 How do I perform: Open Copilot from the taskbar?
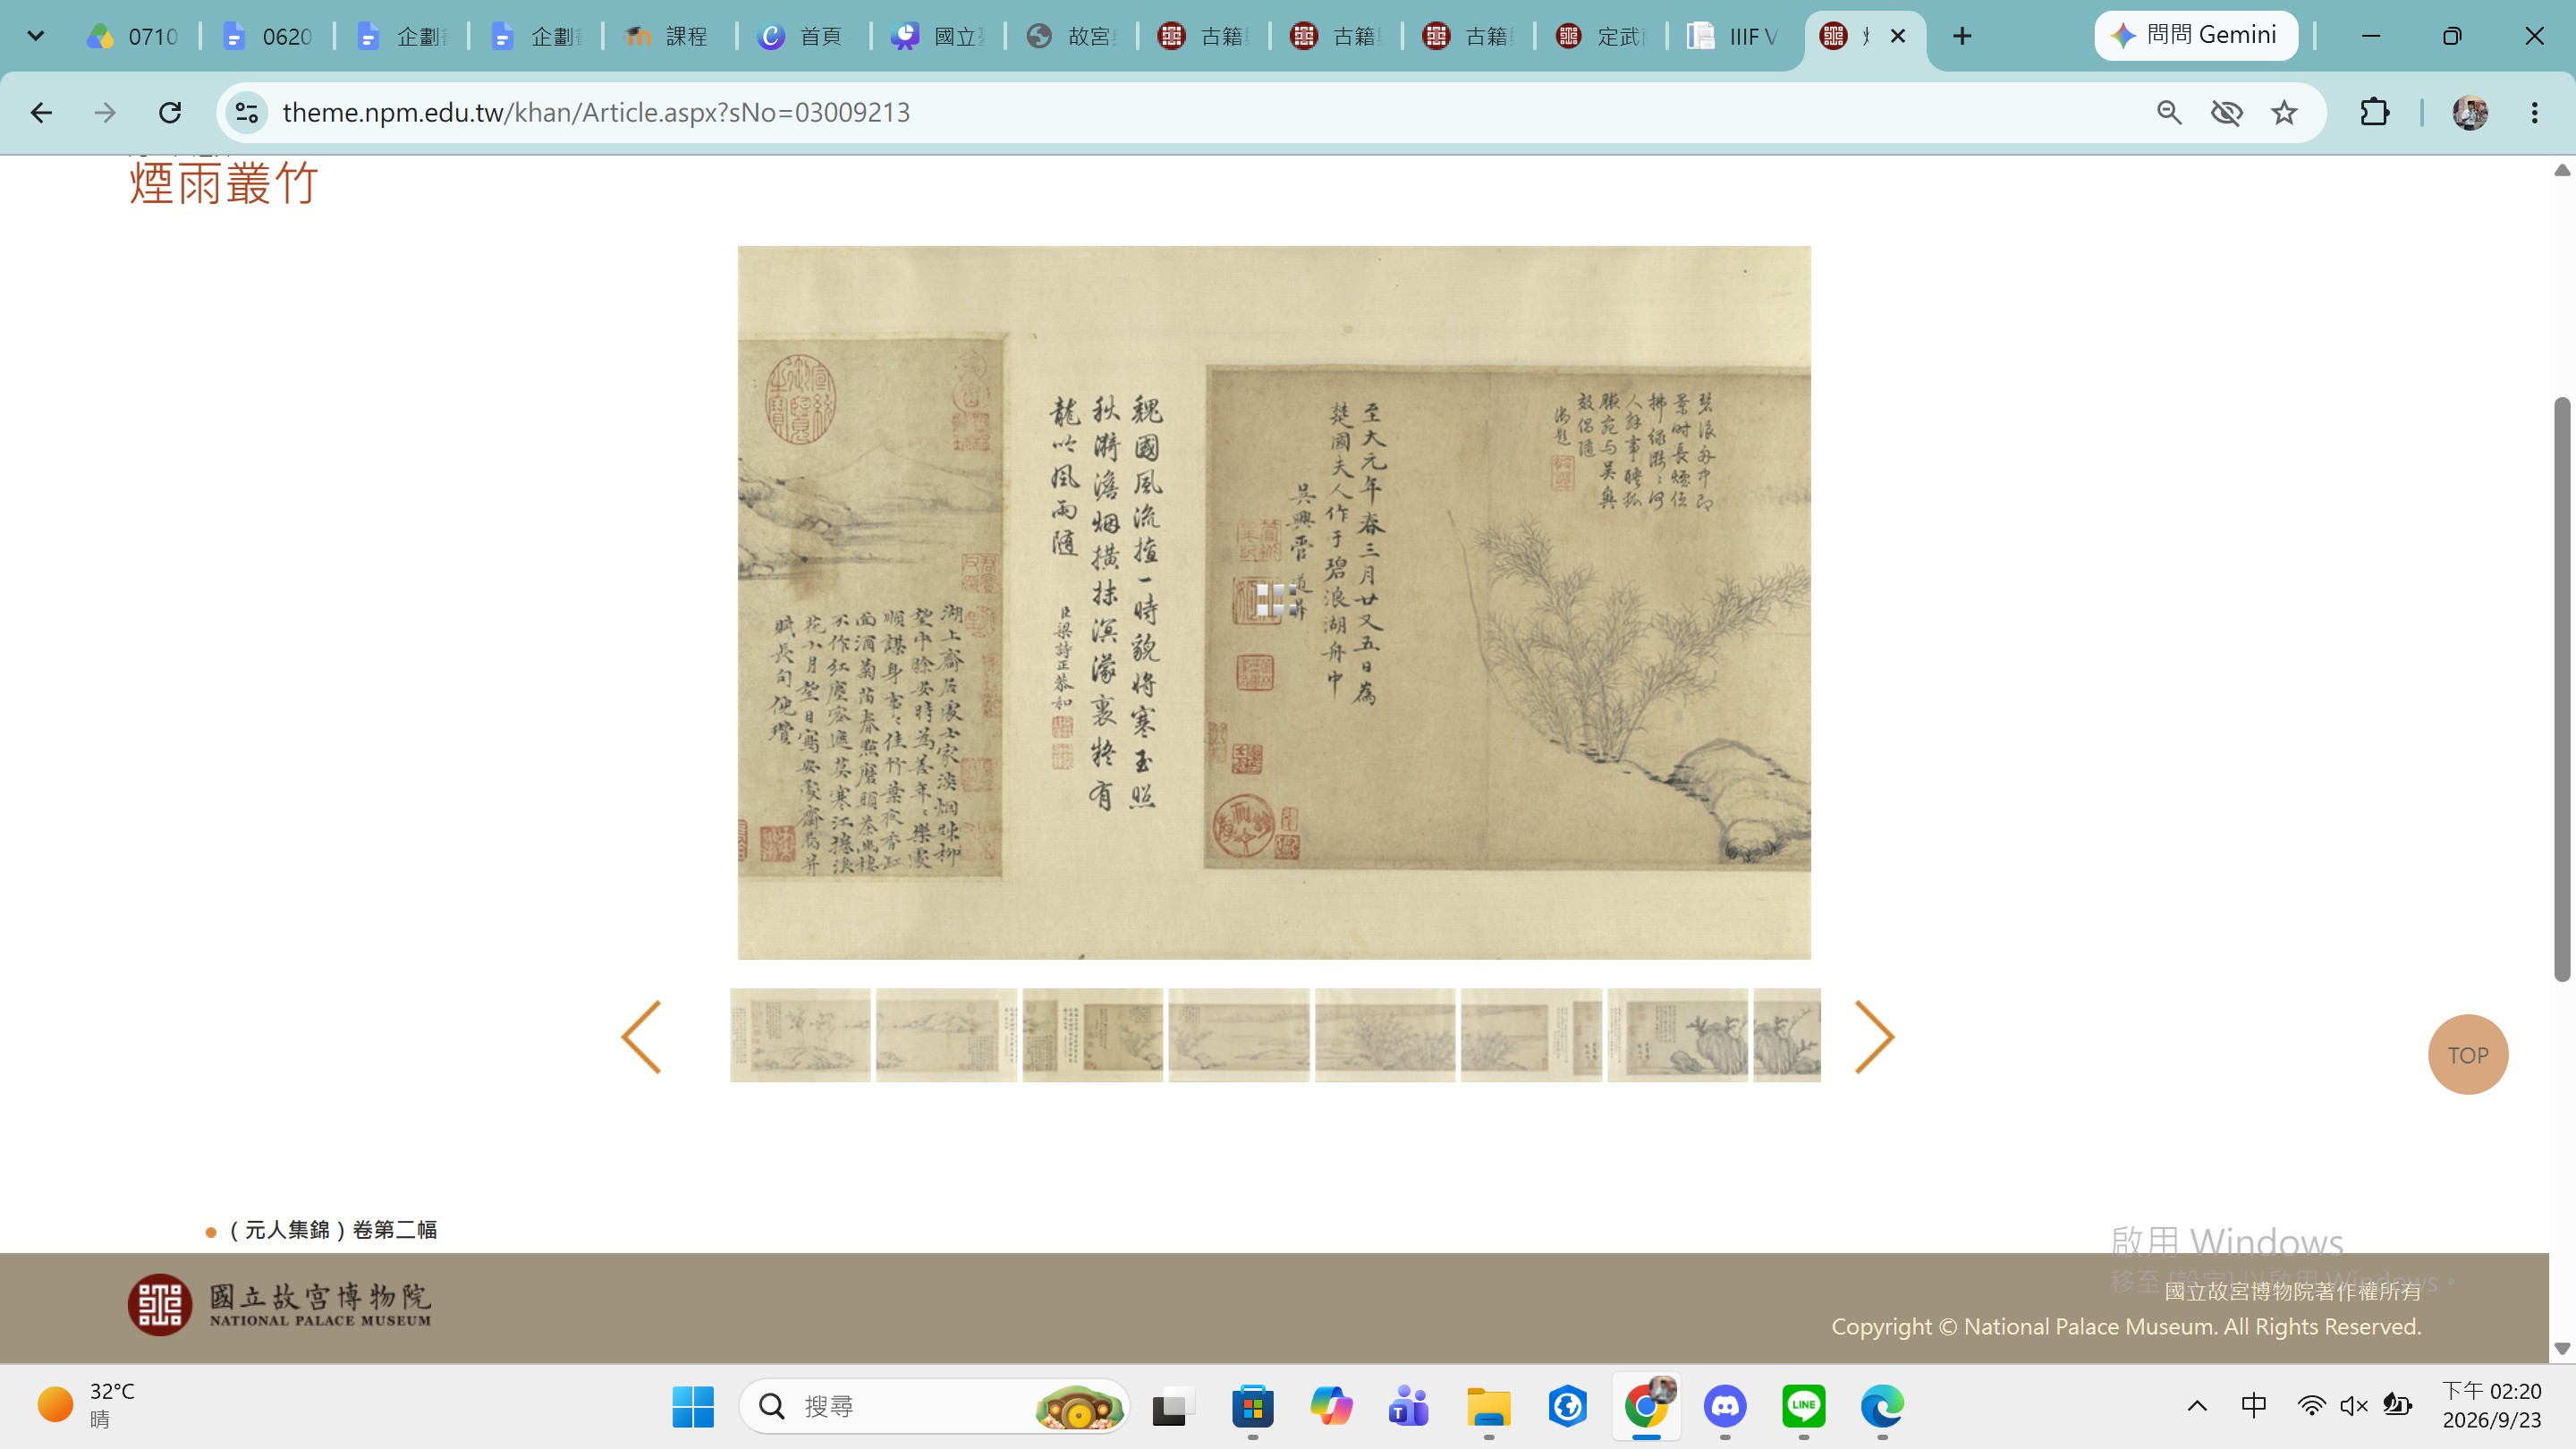click(1331, 1406)
